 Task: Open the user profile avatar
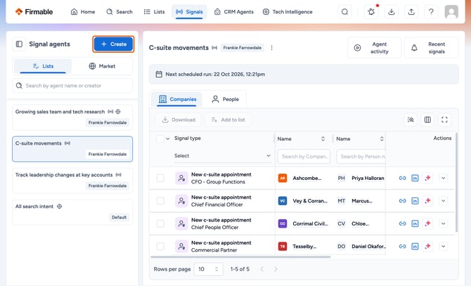[x=451, y=12]
